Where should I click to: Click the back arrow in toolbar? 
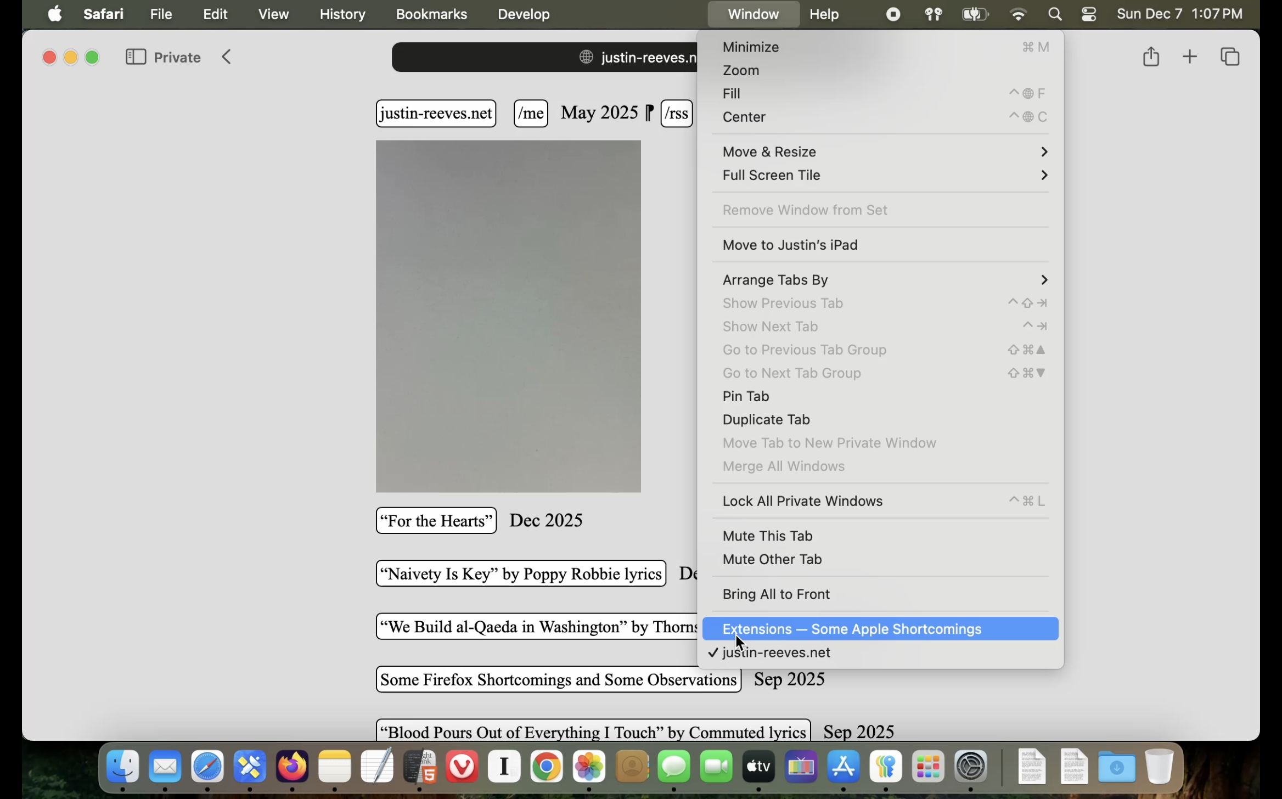click(227, 57)
